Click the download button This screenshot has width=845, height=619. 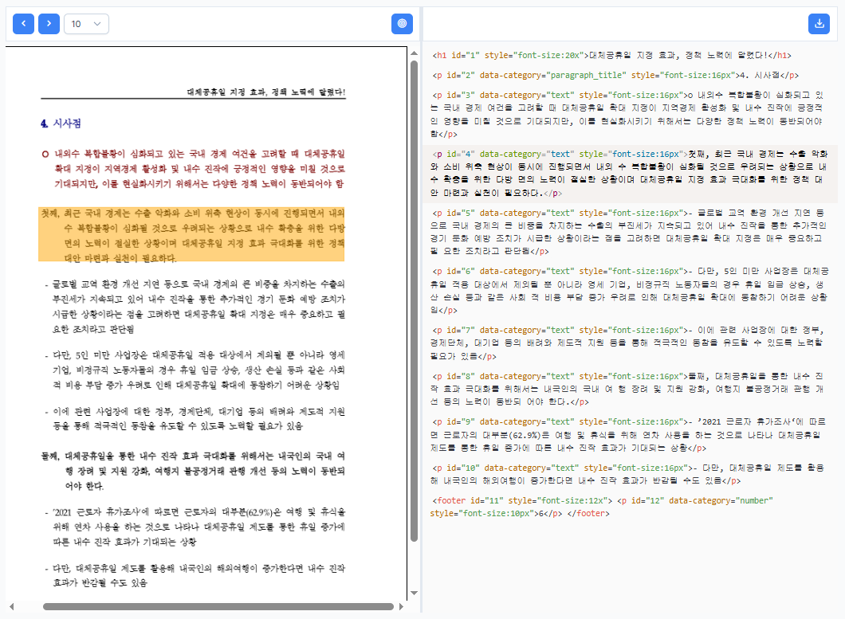819,24
